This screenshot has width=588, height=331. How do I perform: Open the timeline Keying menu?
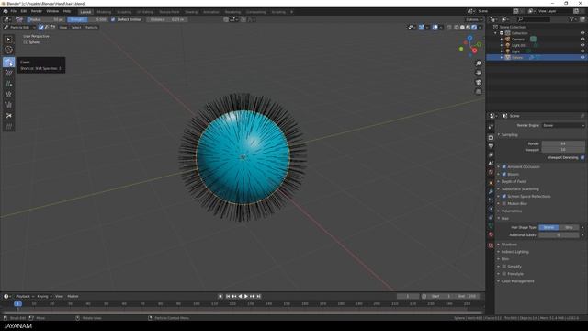click(44, 296)
